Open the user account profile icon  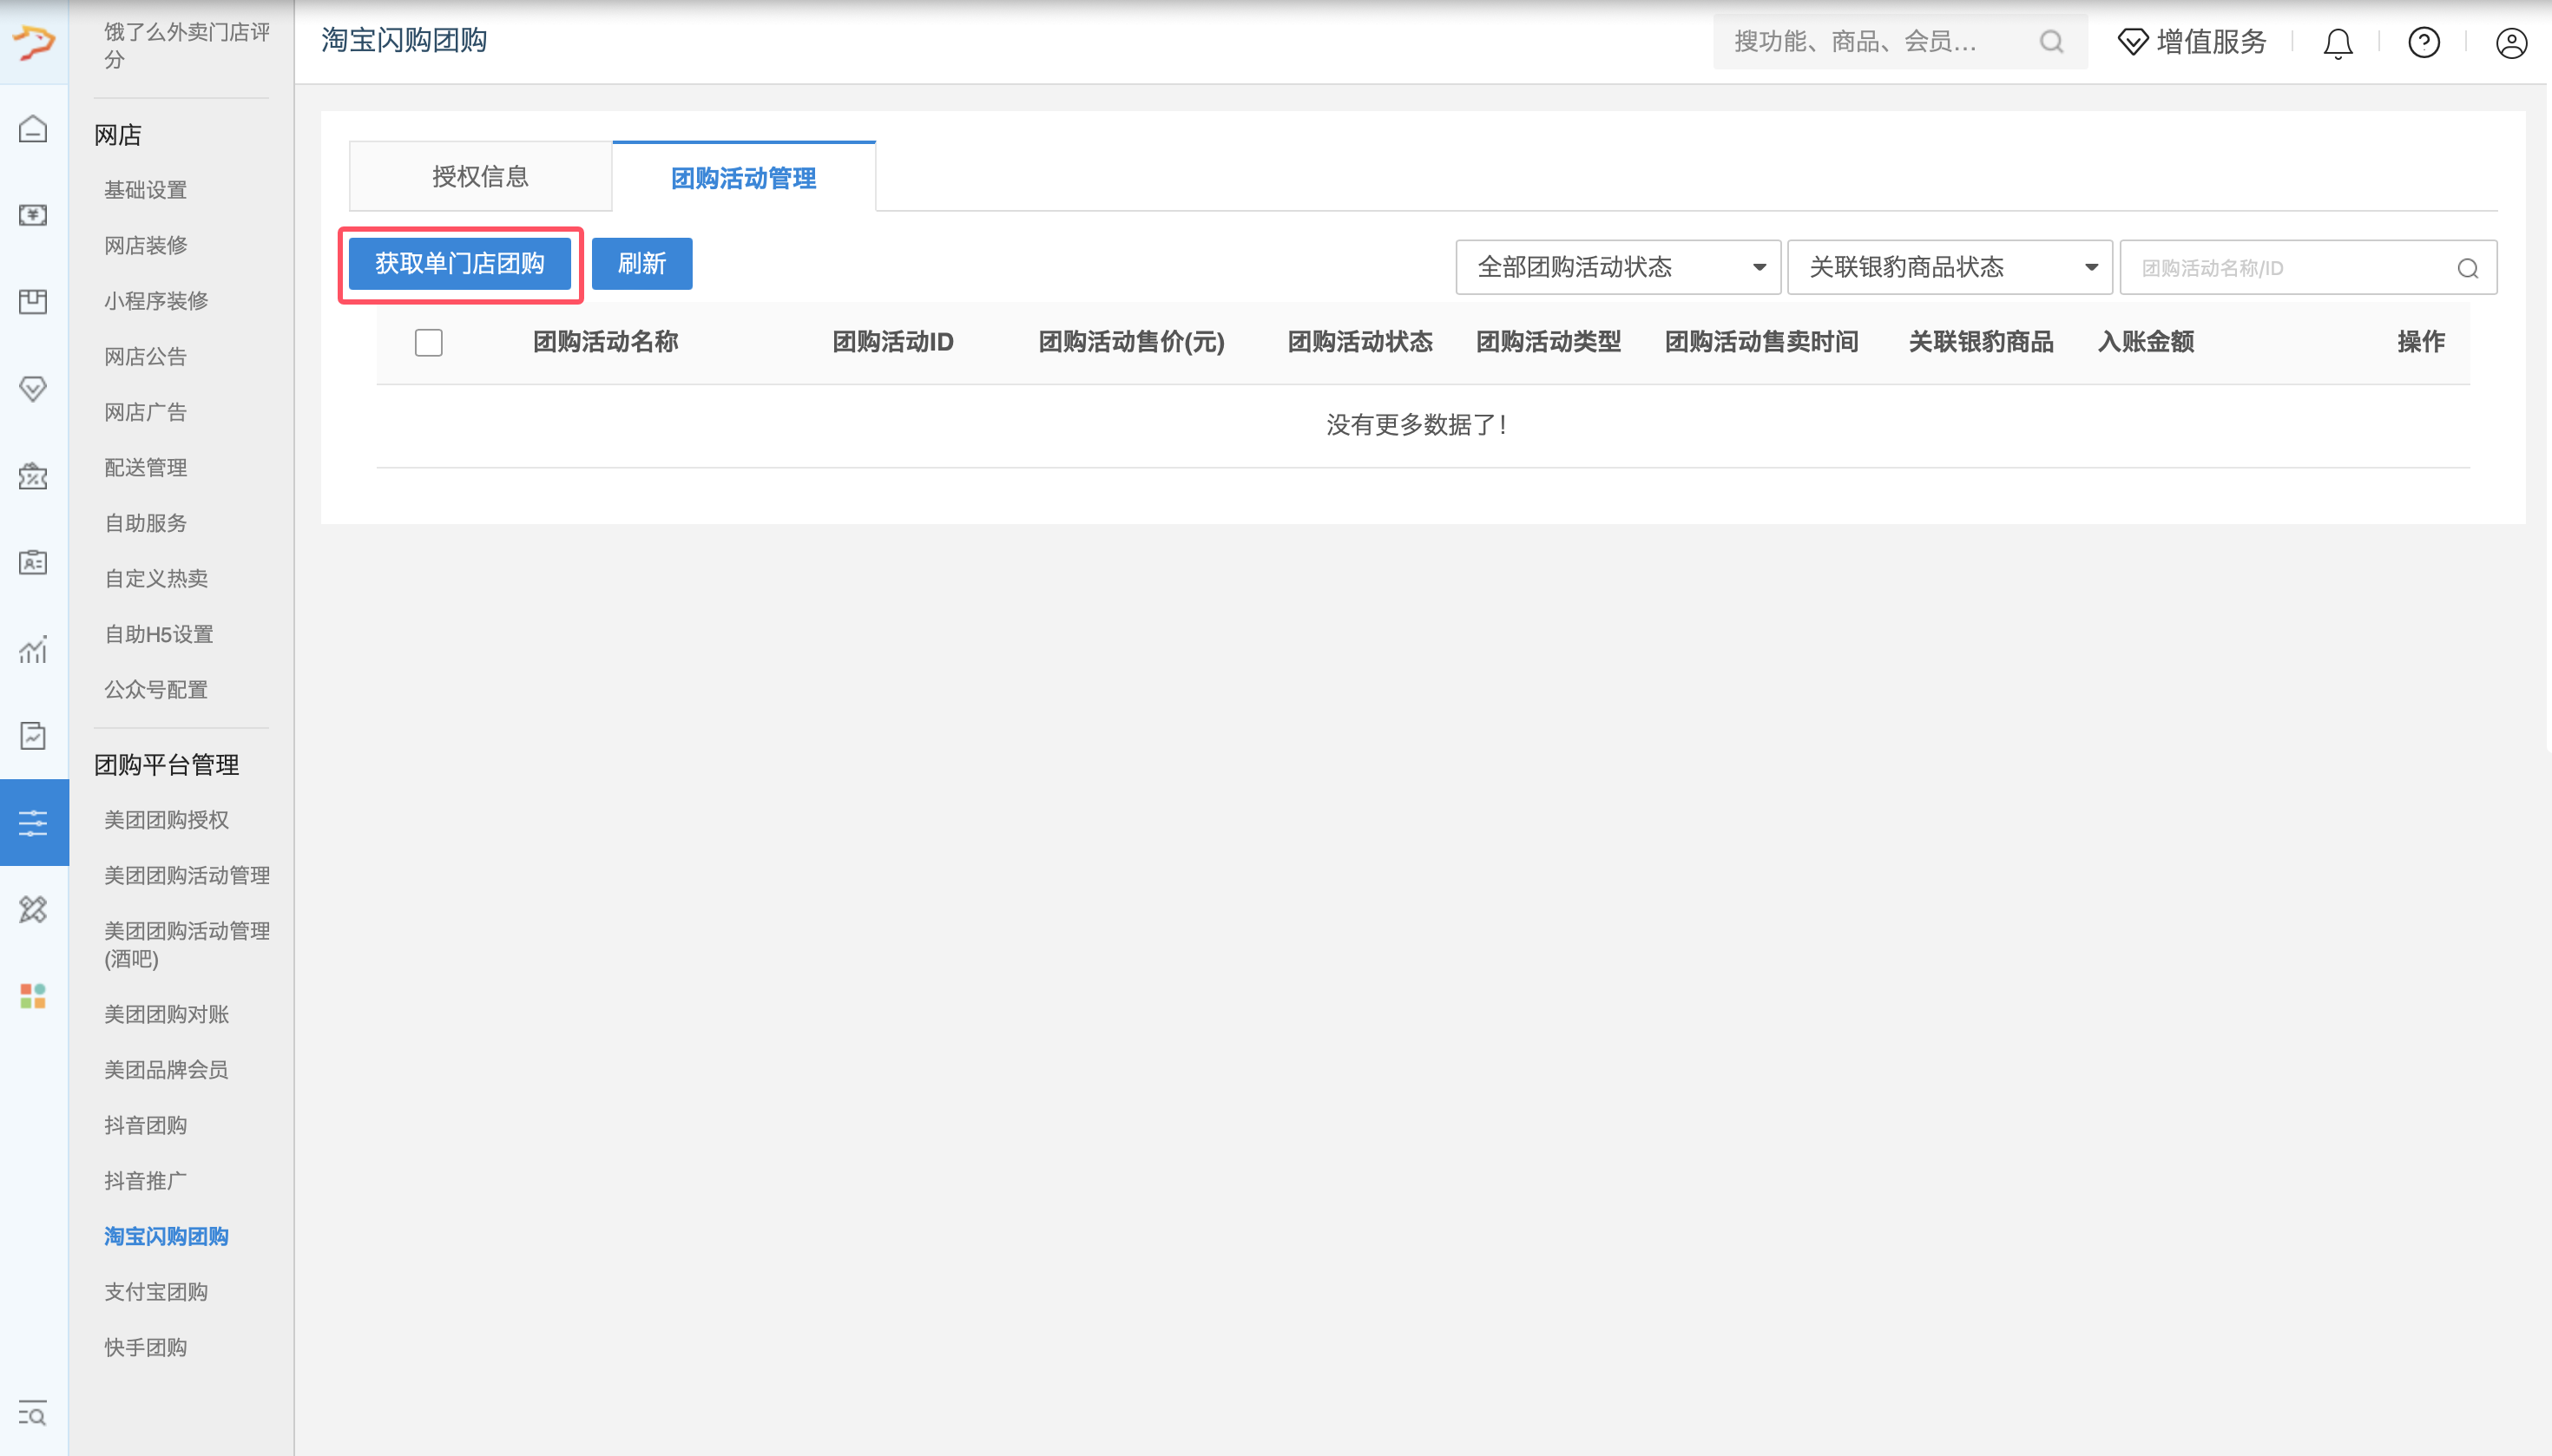(x=2510, y=43)
